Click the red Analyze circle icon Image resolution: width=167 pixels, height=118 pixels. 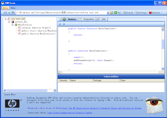[150, 13]
